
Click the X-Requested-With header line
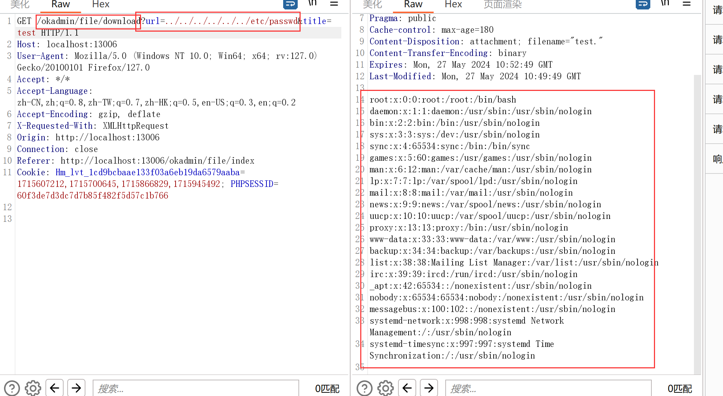[x=93, y=126]
